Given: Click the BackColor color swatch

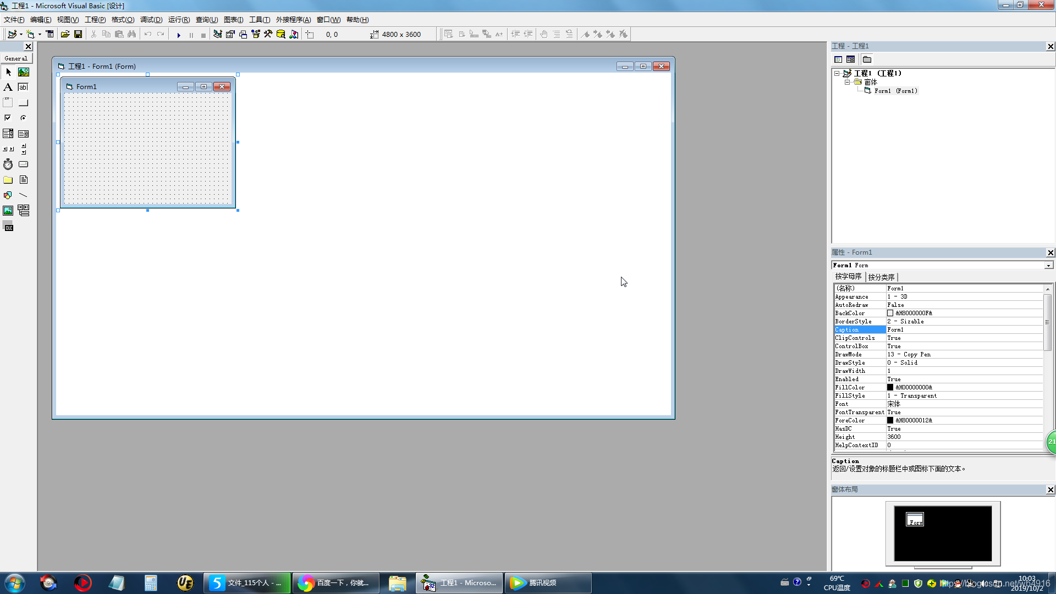Looking at the screenshot, I should pyautogui.click(x=890, y=313).
